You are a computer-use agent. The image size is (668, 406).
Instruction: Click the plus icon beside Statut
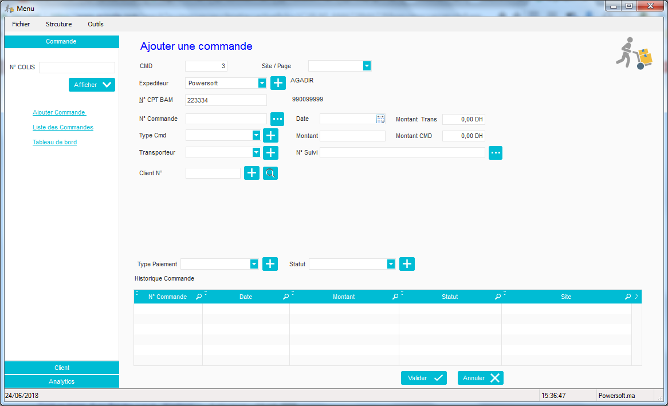pos(407,264)
